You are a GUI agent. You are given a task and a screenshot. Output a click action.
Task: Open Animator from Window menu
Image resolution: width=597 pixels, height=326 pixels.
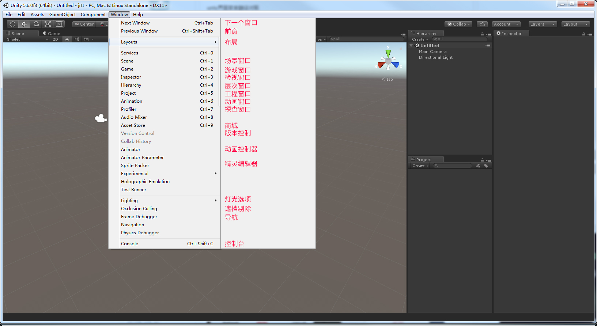pyautogui.click(x=165, y=149)
